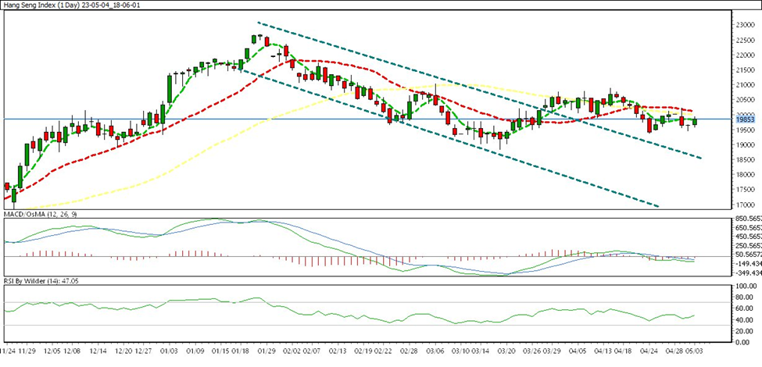The height and width of the screenshot is (367, 762).
Task: Click the 11/29 date label
Action: point(29,350)
